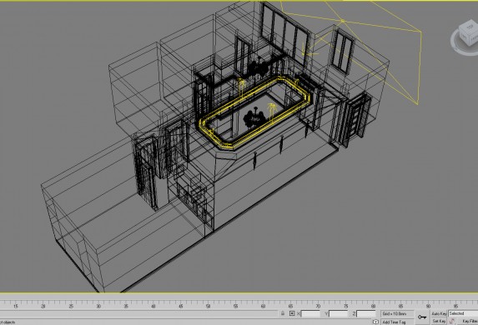The height and width of the screenshot is (325, 478).
Task: Select the yellow camera cone wireframe
Action: 366,46
